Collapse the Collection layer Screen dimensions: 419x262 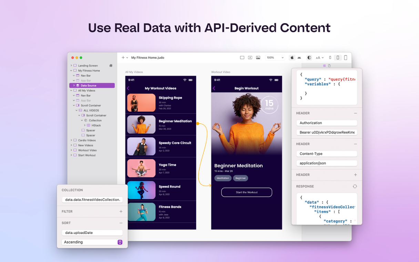[82, 120]
